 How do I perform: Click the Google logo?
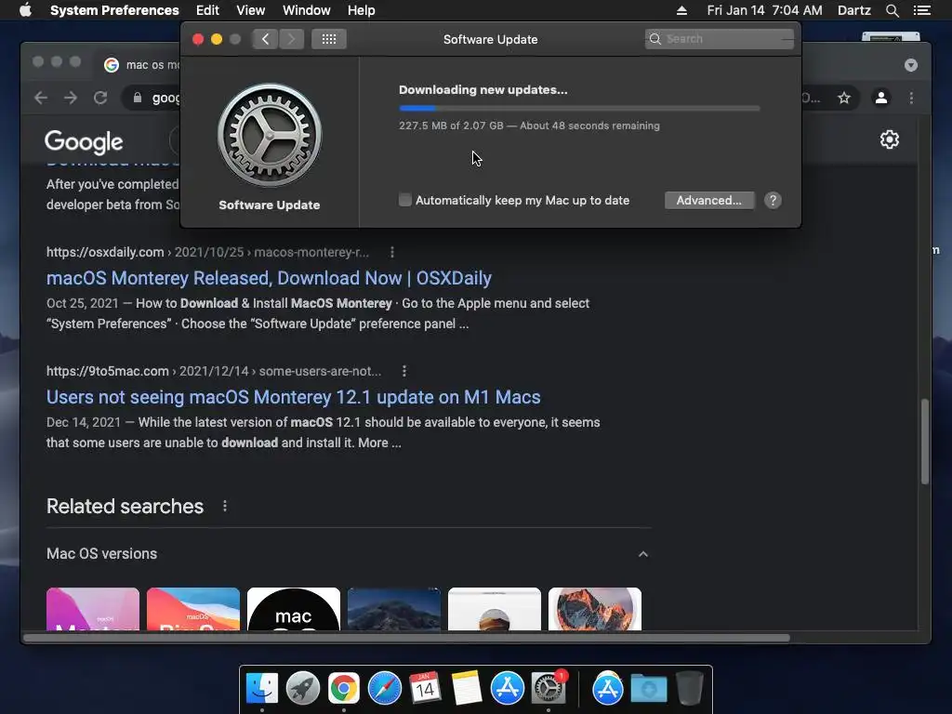(x=84, y=142)
